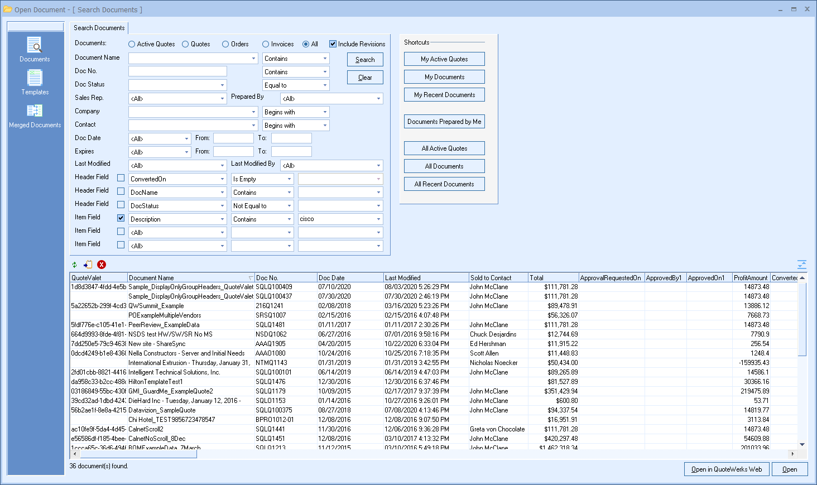817x485 pixels.
Task: Select the Active Quotes radio button
Action: click(132, 44)
